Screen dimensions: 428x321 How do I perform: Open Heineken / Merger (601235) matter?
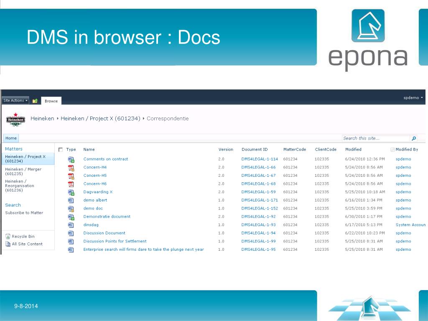23,171
